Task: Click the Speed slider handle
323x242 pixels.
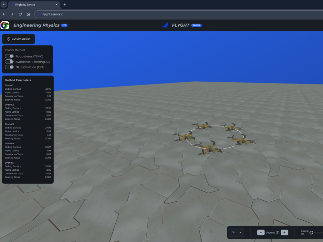Action: click(x=311, y=233)
